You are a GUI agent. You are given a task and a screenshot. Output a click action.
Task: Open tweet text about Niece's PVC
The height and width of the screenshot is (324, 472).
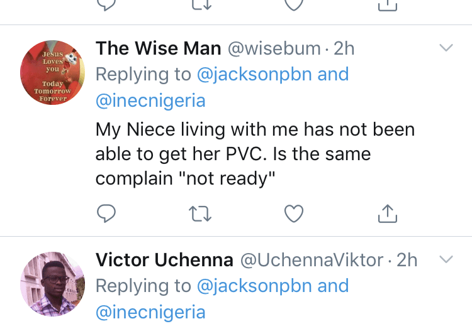tap(256, 154)
